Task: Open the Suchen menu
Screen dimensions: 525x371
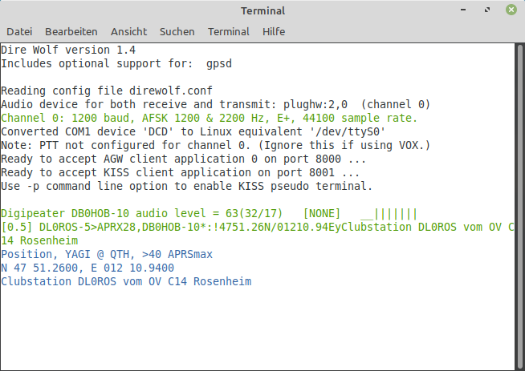Action: [177, 32]
